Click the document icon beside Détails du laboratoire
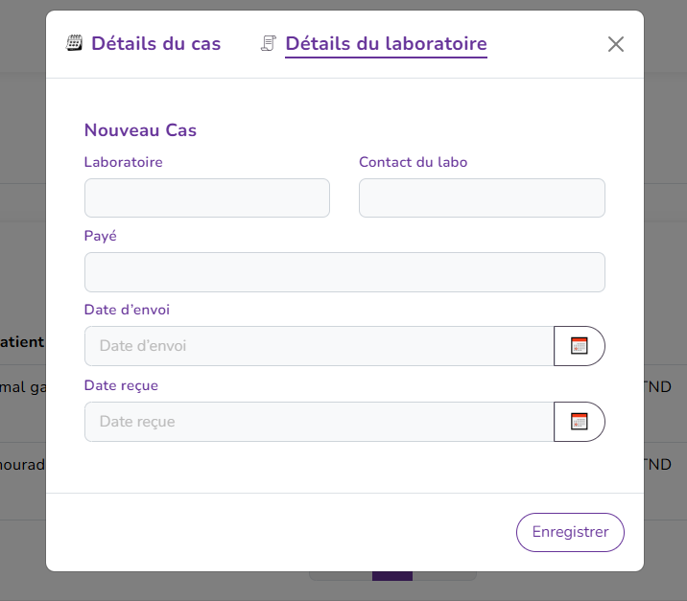Screen dimensions: 687x601 pos(269,43)
